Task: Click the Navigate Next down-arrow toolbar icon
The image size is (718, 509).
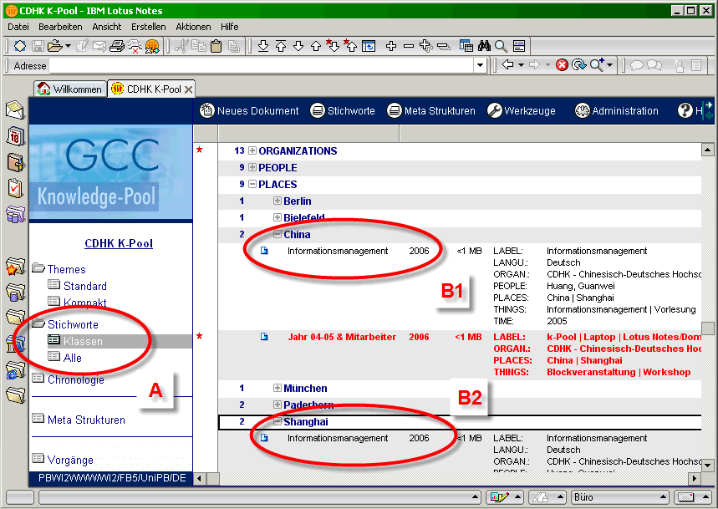Action: [x=298, y=46]
